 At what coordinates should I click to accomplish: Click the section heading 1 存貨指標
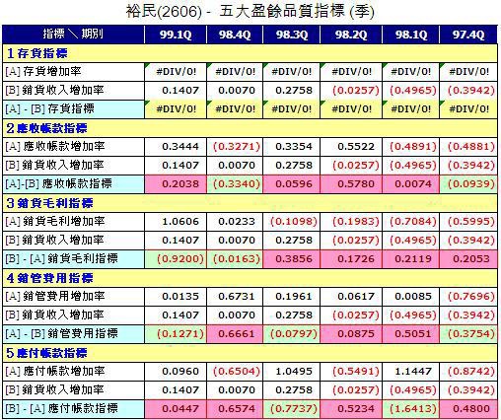coord(36,53)
